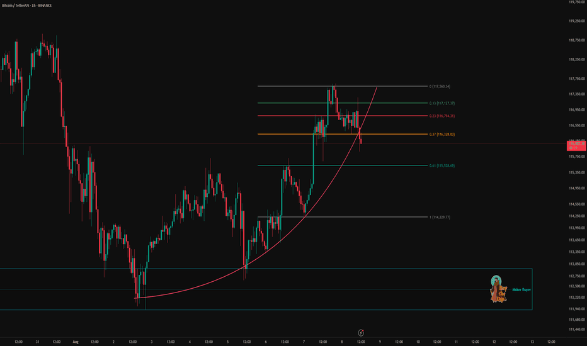Screen dimensions: 587x346
Task: Click the 113,050.00 price axis label
Action: point(577,264)
